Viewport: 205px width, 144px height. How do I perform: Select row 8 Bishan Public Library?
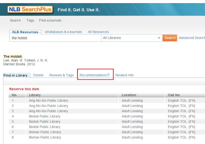(x=45, y=137)
